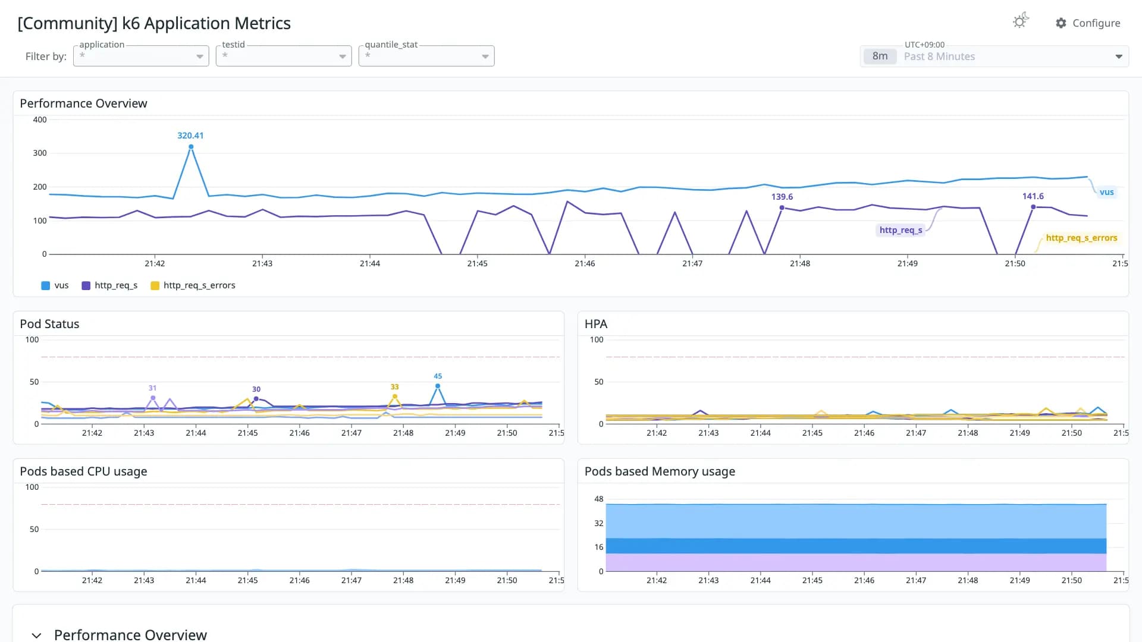Toggle the http_req_s_errors legend yellow swatch

point(155,286)
